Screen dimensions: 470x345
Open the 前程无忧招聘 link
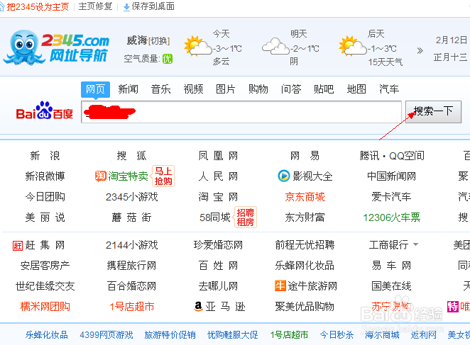coord(305,245)
